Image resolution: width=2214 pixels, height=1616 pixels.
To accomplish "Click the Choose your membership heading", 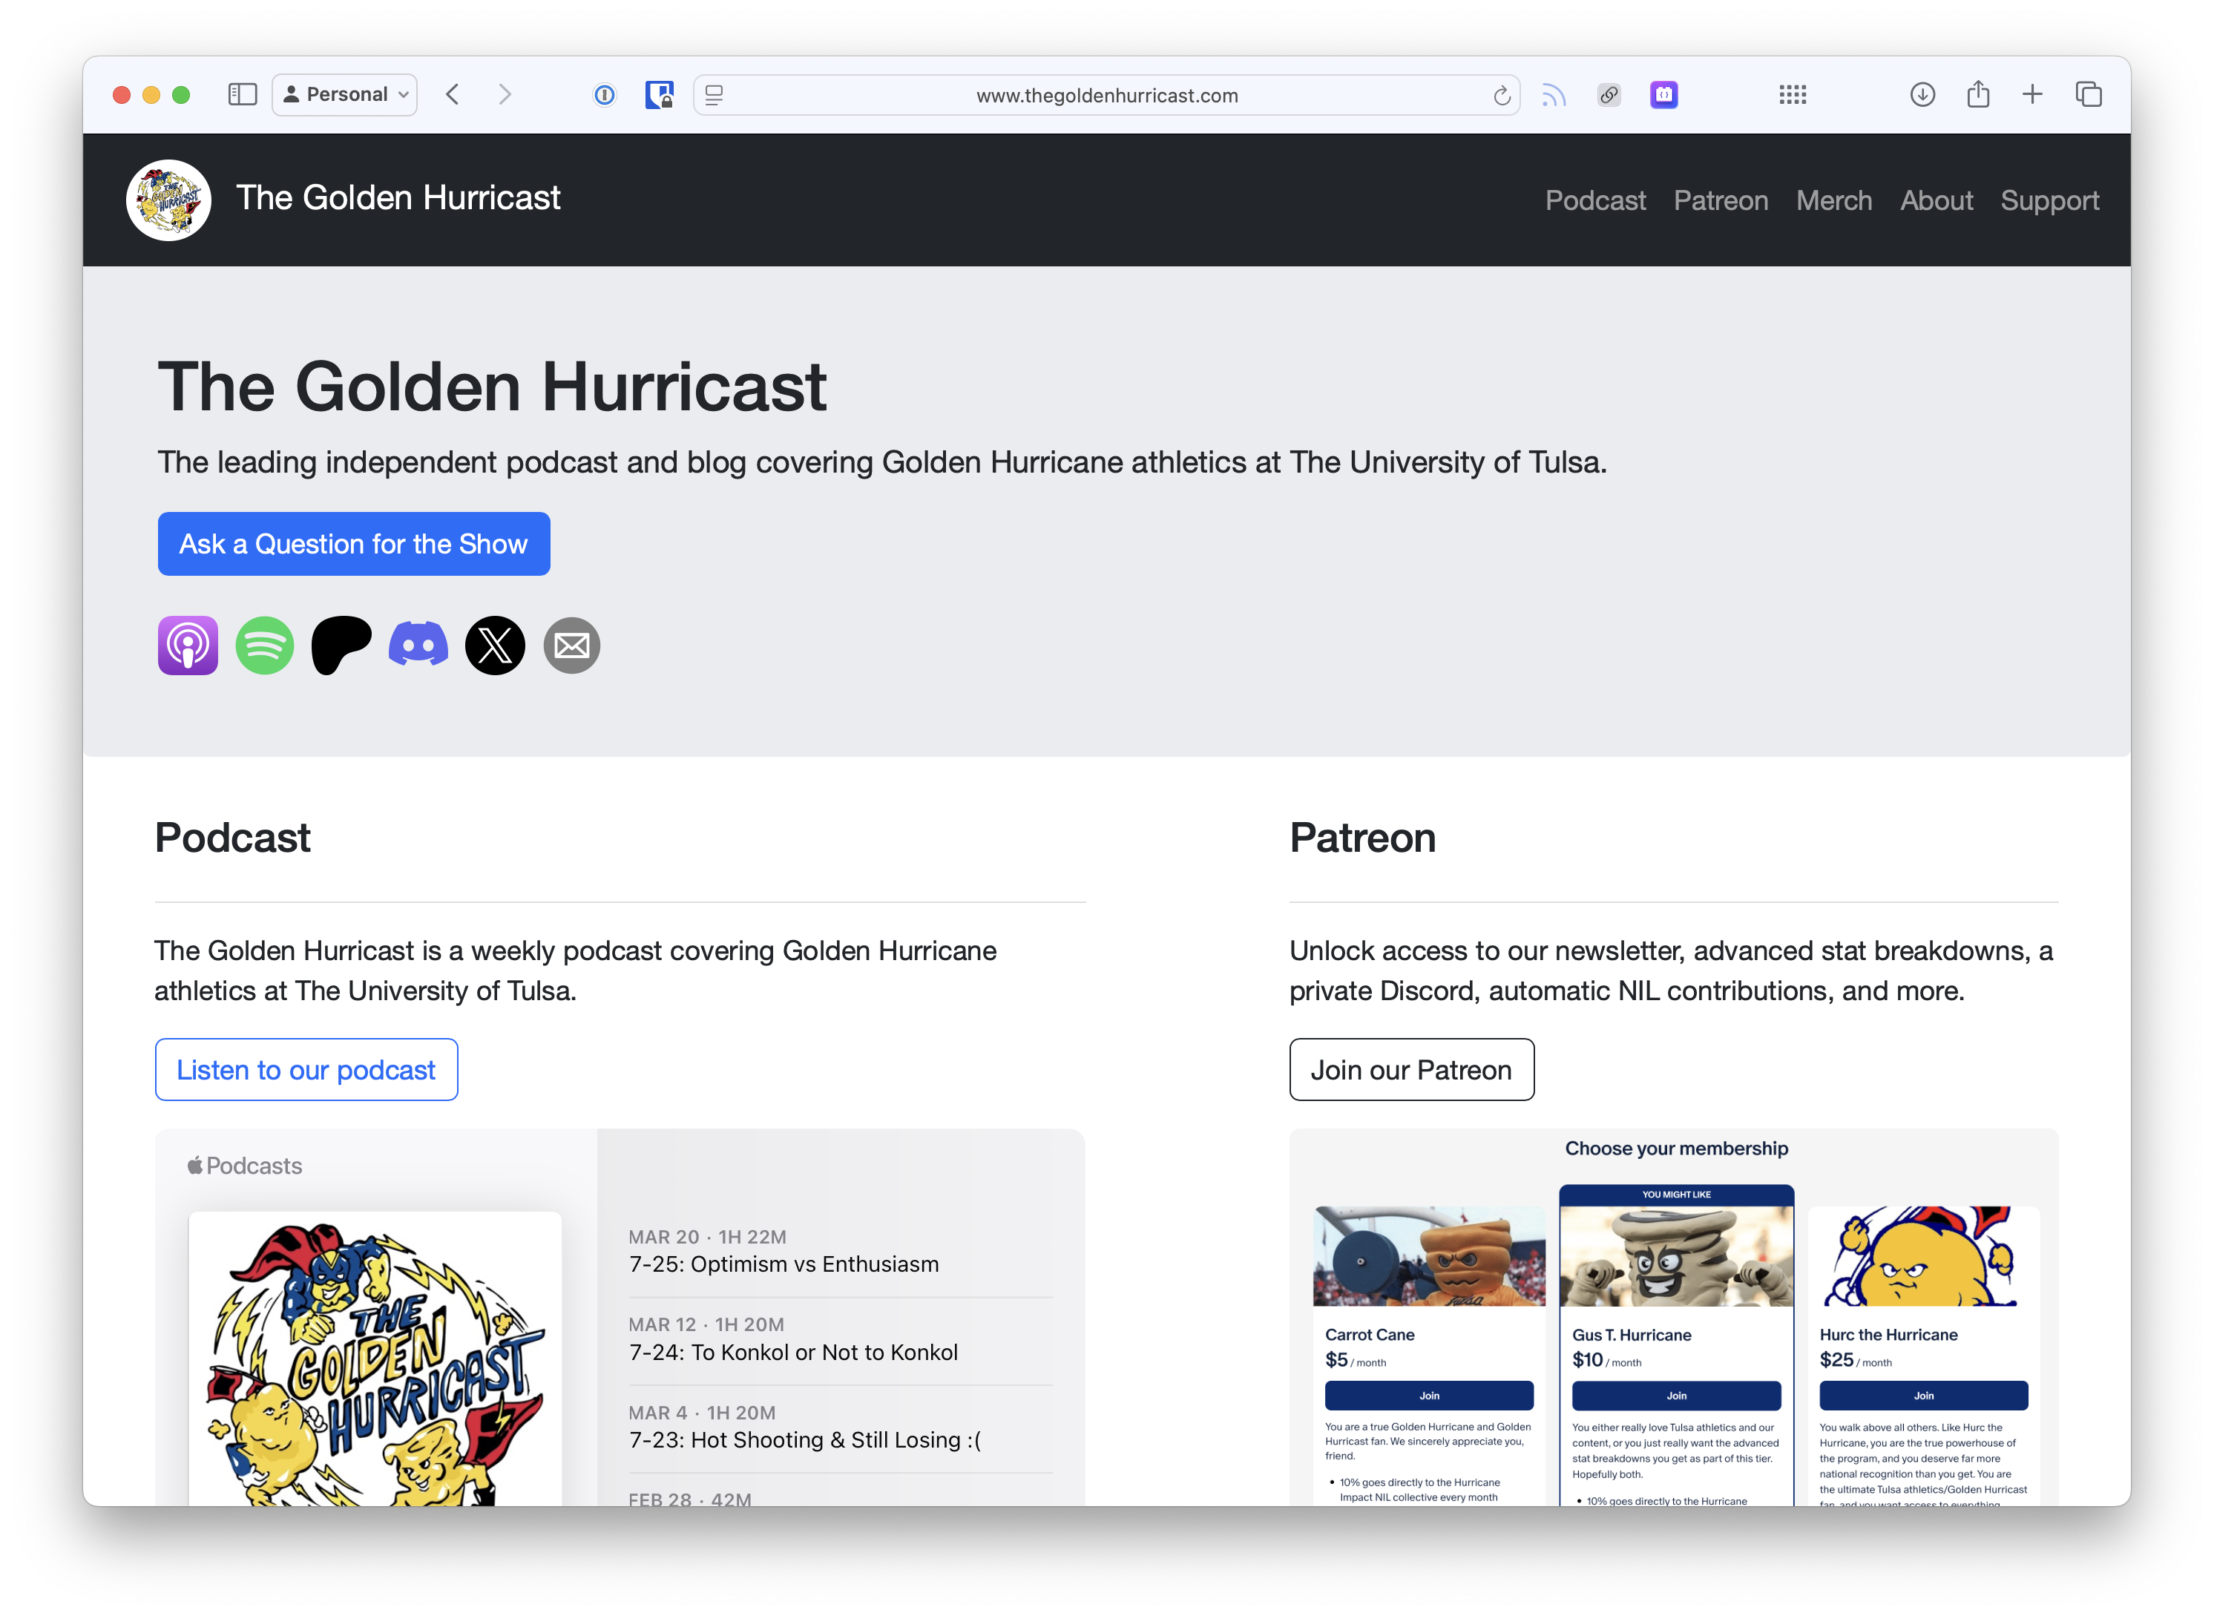I will (x=1676, y=1149).
